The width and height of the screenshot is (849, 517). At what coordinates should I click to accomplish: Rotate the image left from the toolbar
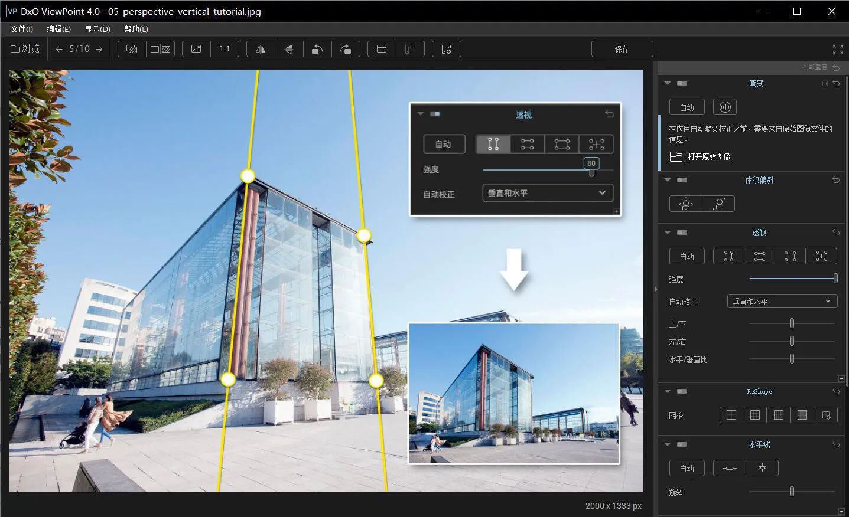tap(317, 49)
